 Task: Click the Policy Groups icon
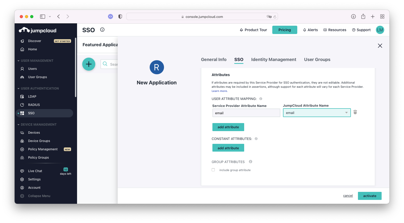tap(22, 158)
